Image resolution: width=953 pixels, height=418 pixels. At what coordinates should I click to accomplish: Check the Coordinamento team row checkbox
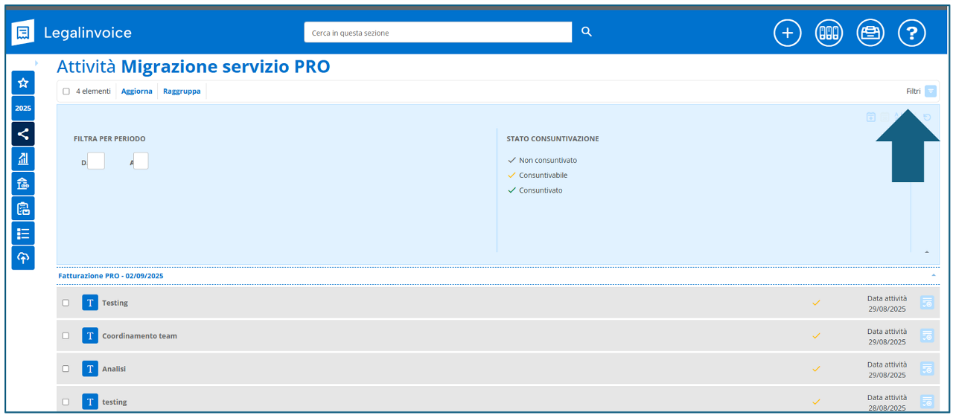coord(66,335)
